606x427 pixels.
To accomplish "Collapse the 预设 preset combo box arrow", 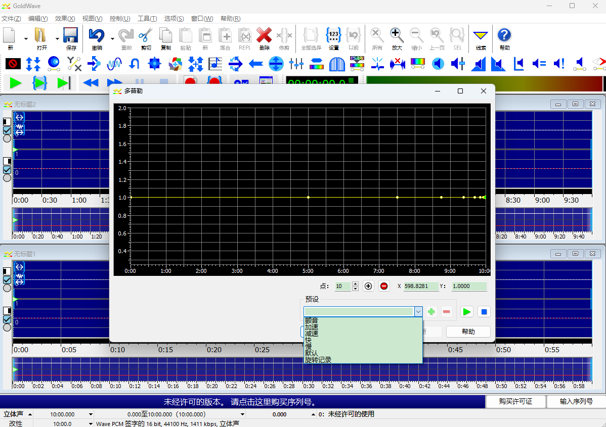I will tap(418, 312).
